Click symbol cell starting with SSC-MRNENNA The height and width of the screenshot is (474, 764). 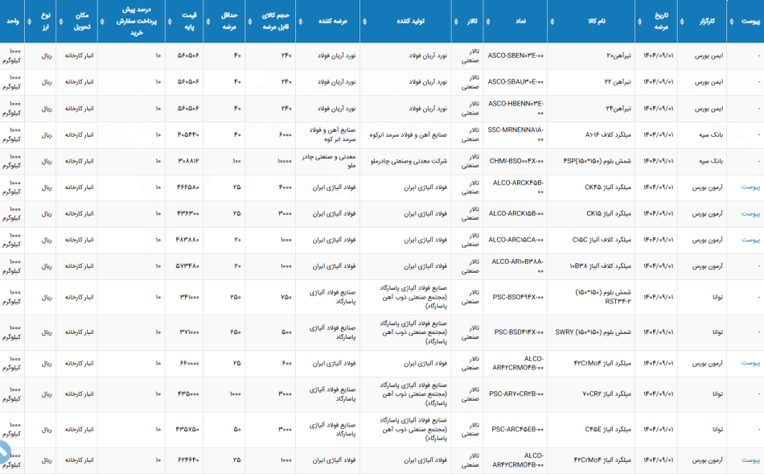point(515,134)
